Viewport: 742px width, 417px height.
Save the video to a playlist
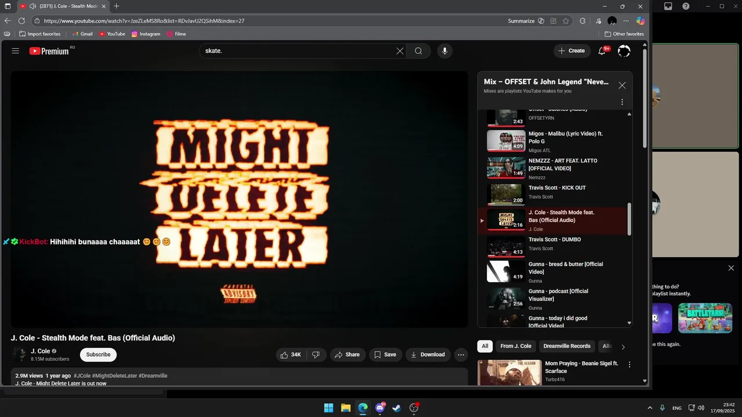pos(385,354)
